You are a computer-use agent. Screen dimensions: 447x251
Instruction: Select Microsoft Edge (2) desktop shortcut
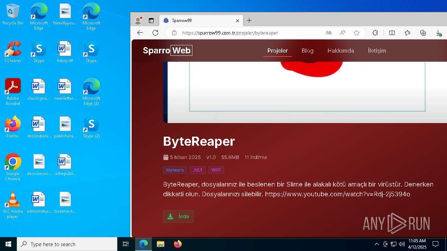tap(91, 92)
